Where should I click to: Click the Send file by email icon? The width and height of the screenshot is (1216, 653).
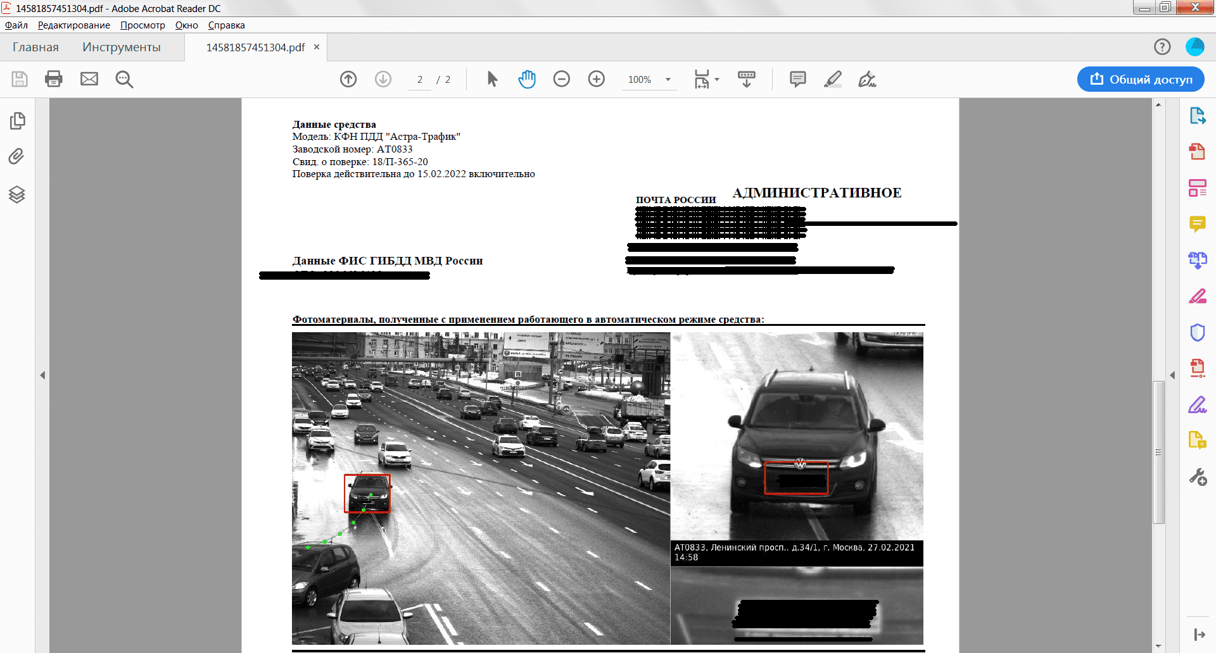tap(89, 79)
